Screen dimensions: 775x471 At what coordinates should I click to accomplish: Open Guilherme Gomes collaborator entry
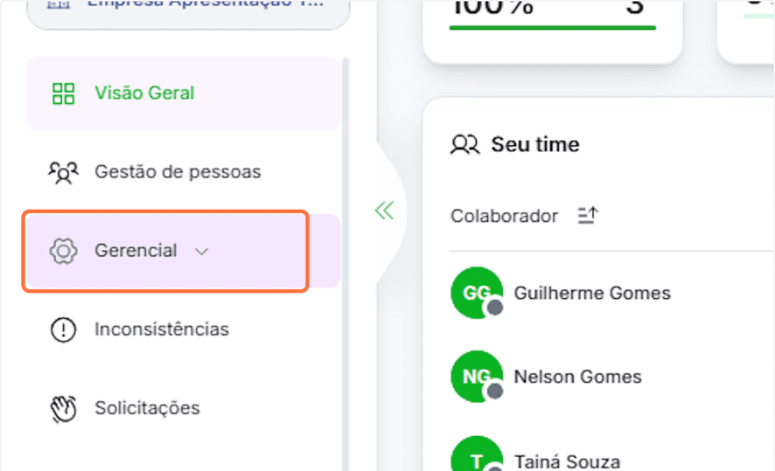point(592,294)
